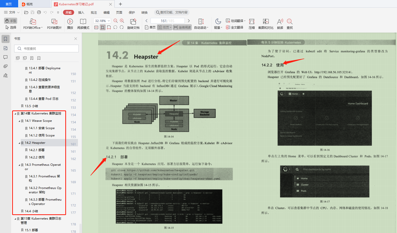
Task: Select the 开始 ribbon tab
Action: click(x=69, y=12)
